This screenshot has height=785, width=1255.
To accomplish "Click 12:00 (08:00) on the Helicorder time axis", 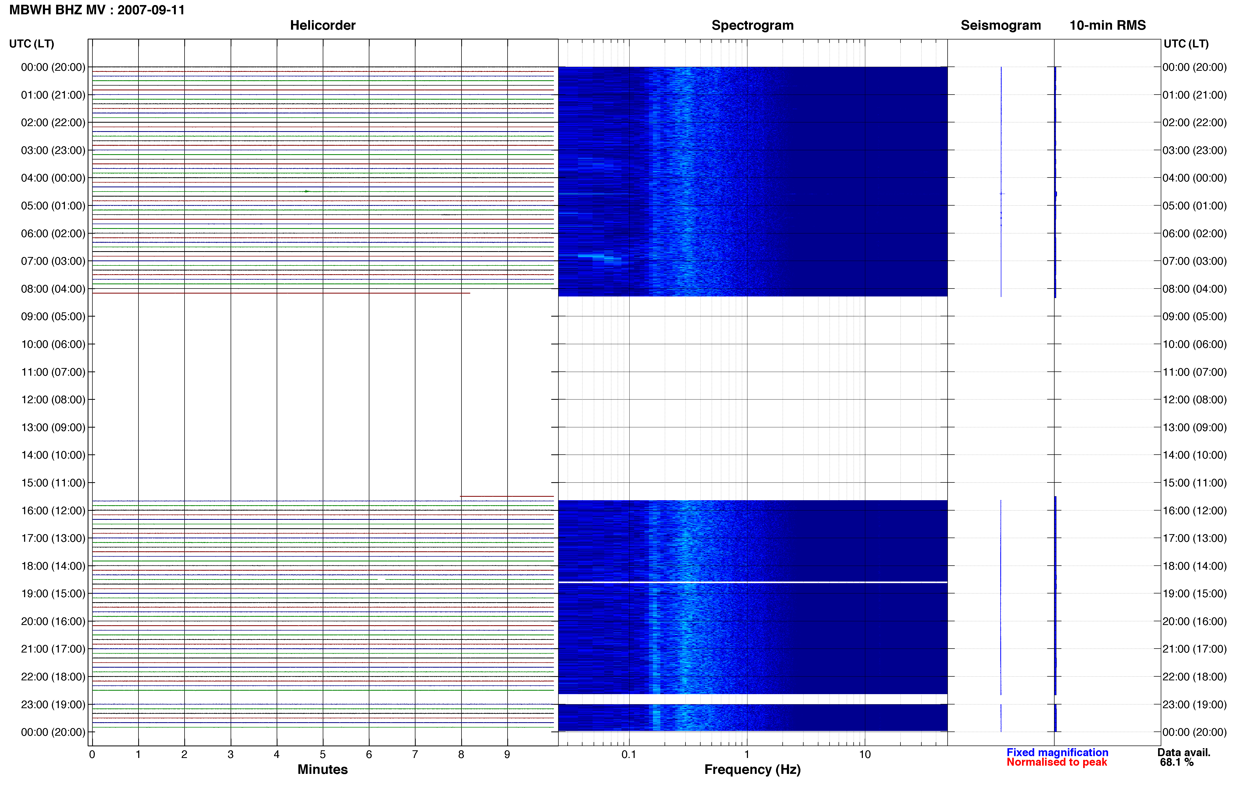I will tap(53, 400).
